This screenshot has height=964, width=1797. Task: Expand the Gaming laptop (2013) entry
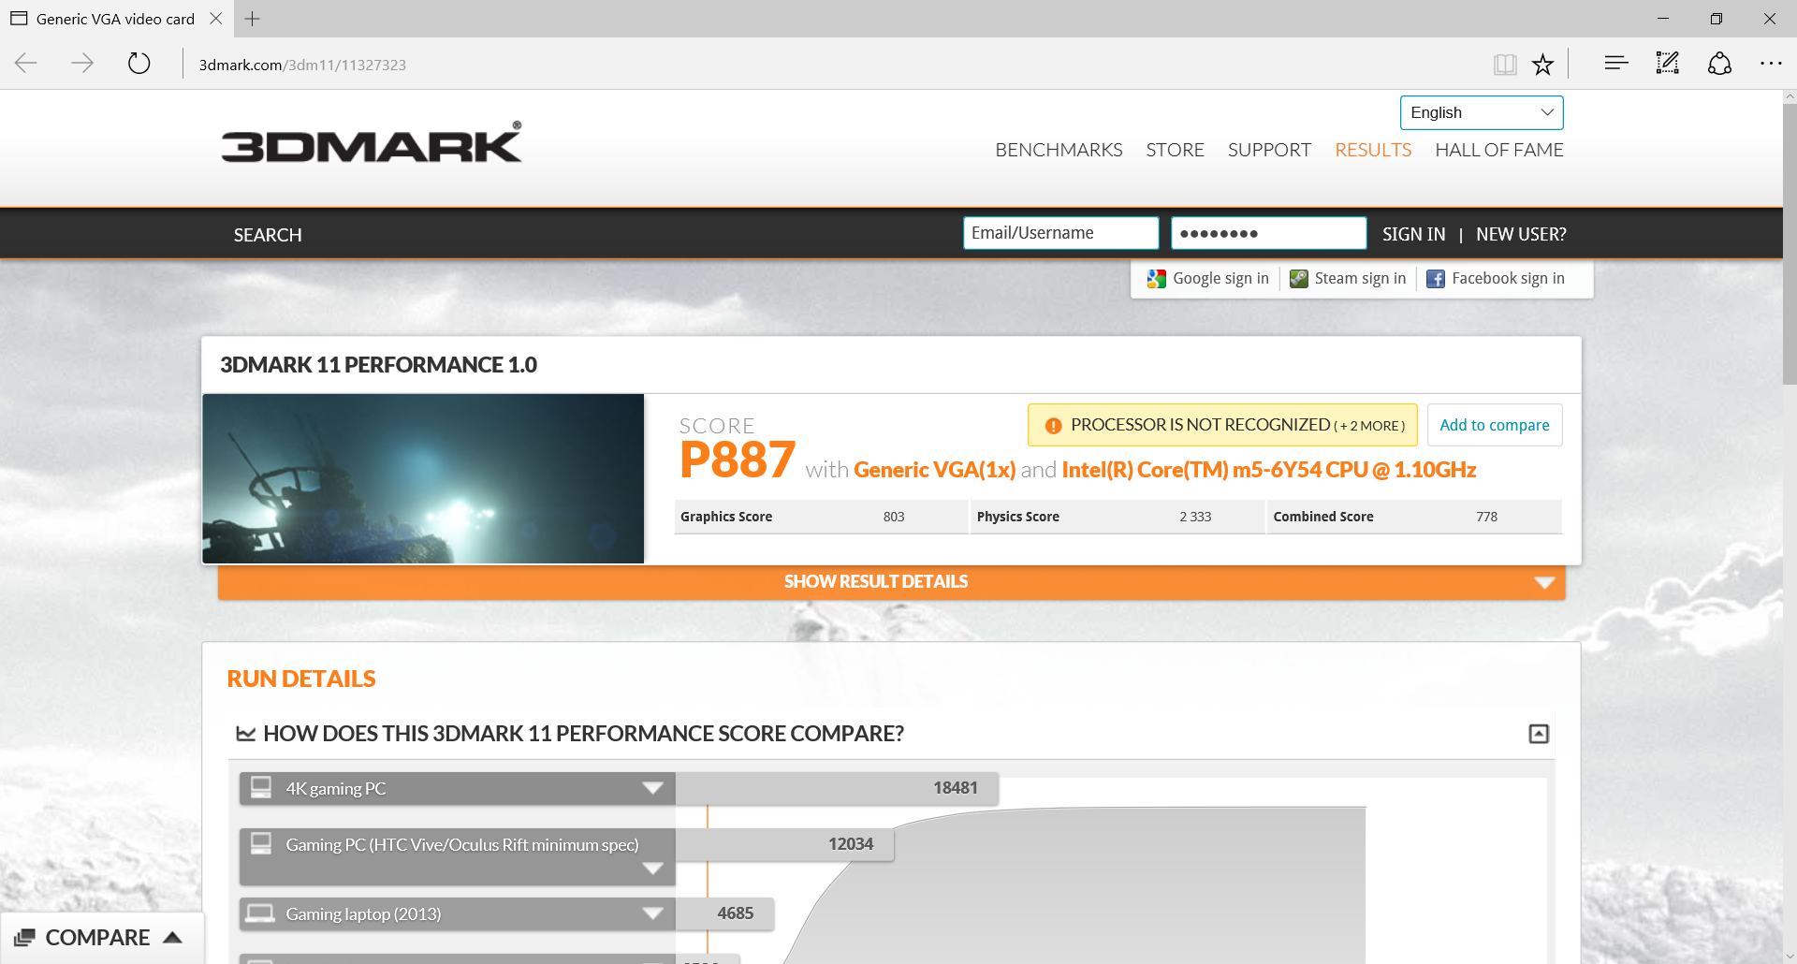point(653,913)
